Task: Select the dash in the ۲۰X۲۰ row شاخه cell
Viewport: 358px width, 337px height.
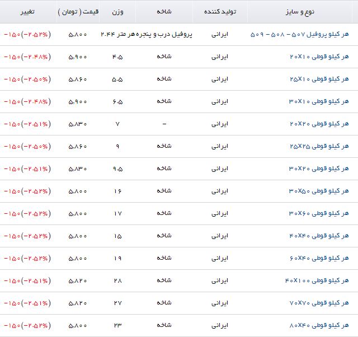Action: [164, 124]
